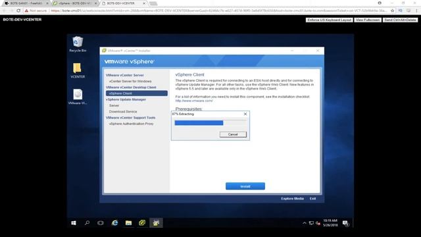The width and height of the screenshot is (421, 237).
Task: Click Exit in installer footer
Action: tap(313, 199)
